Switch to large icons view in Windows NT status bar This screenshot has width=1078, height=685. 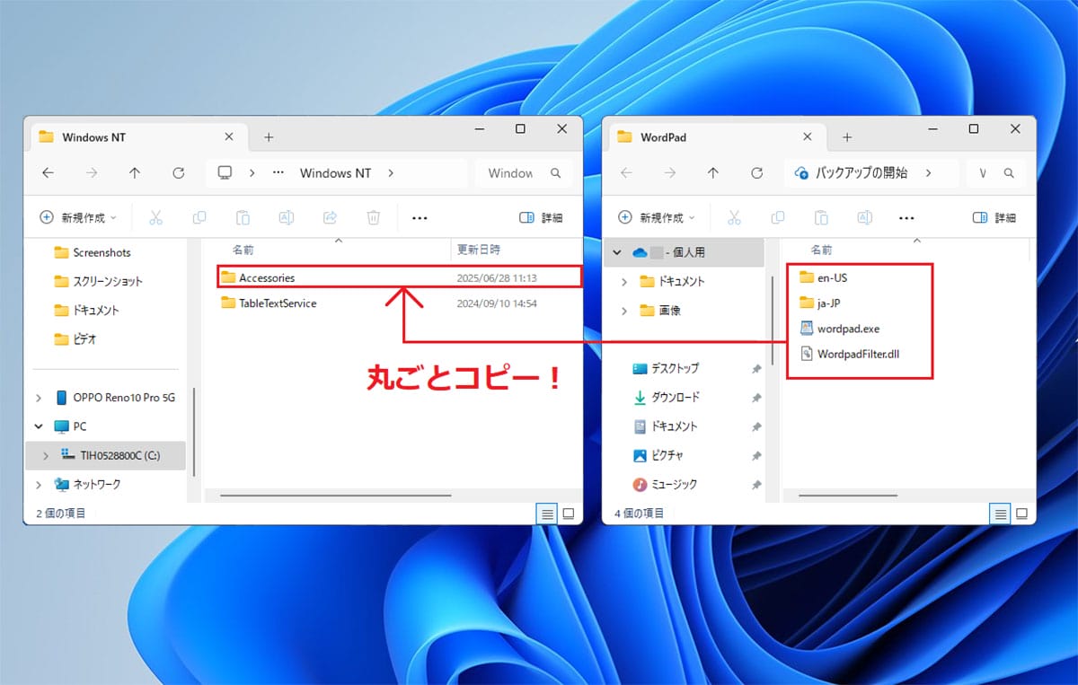pos(569,514)
